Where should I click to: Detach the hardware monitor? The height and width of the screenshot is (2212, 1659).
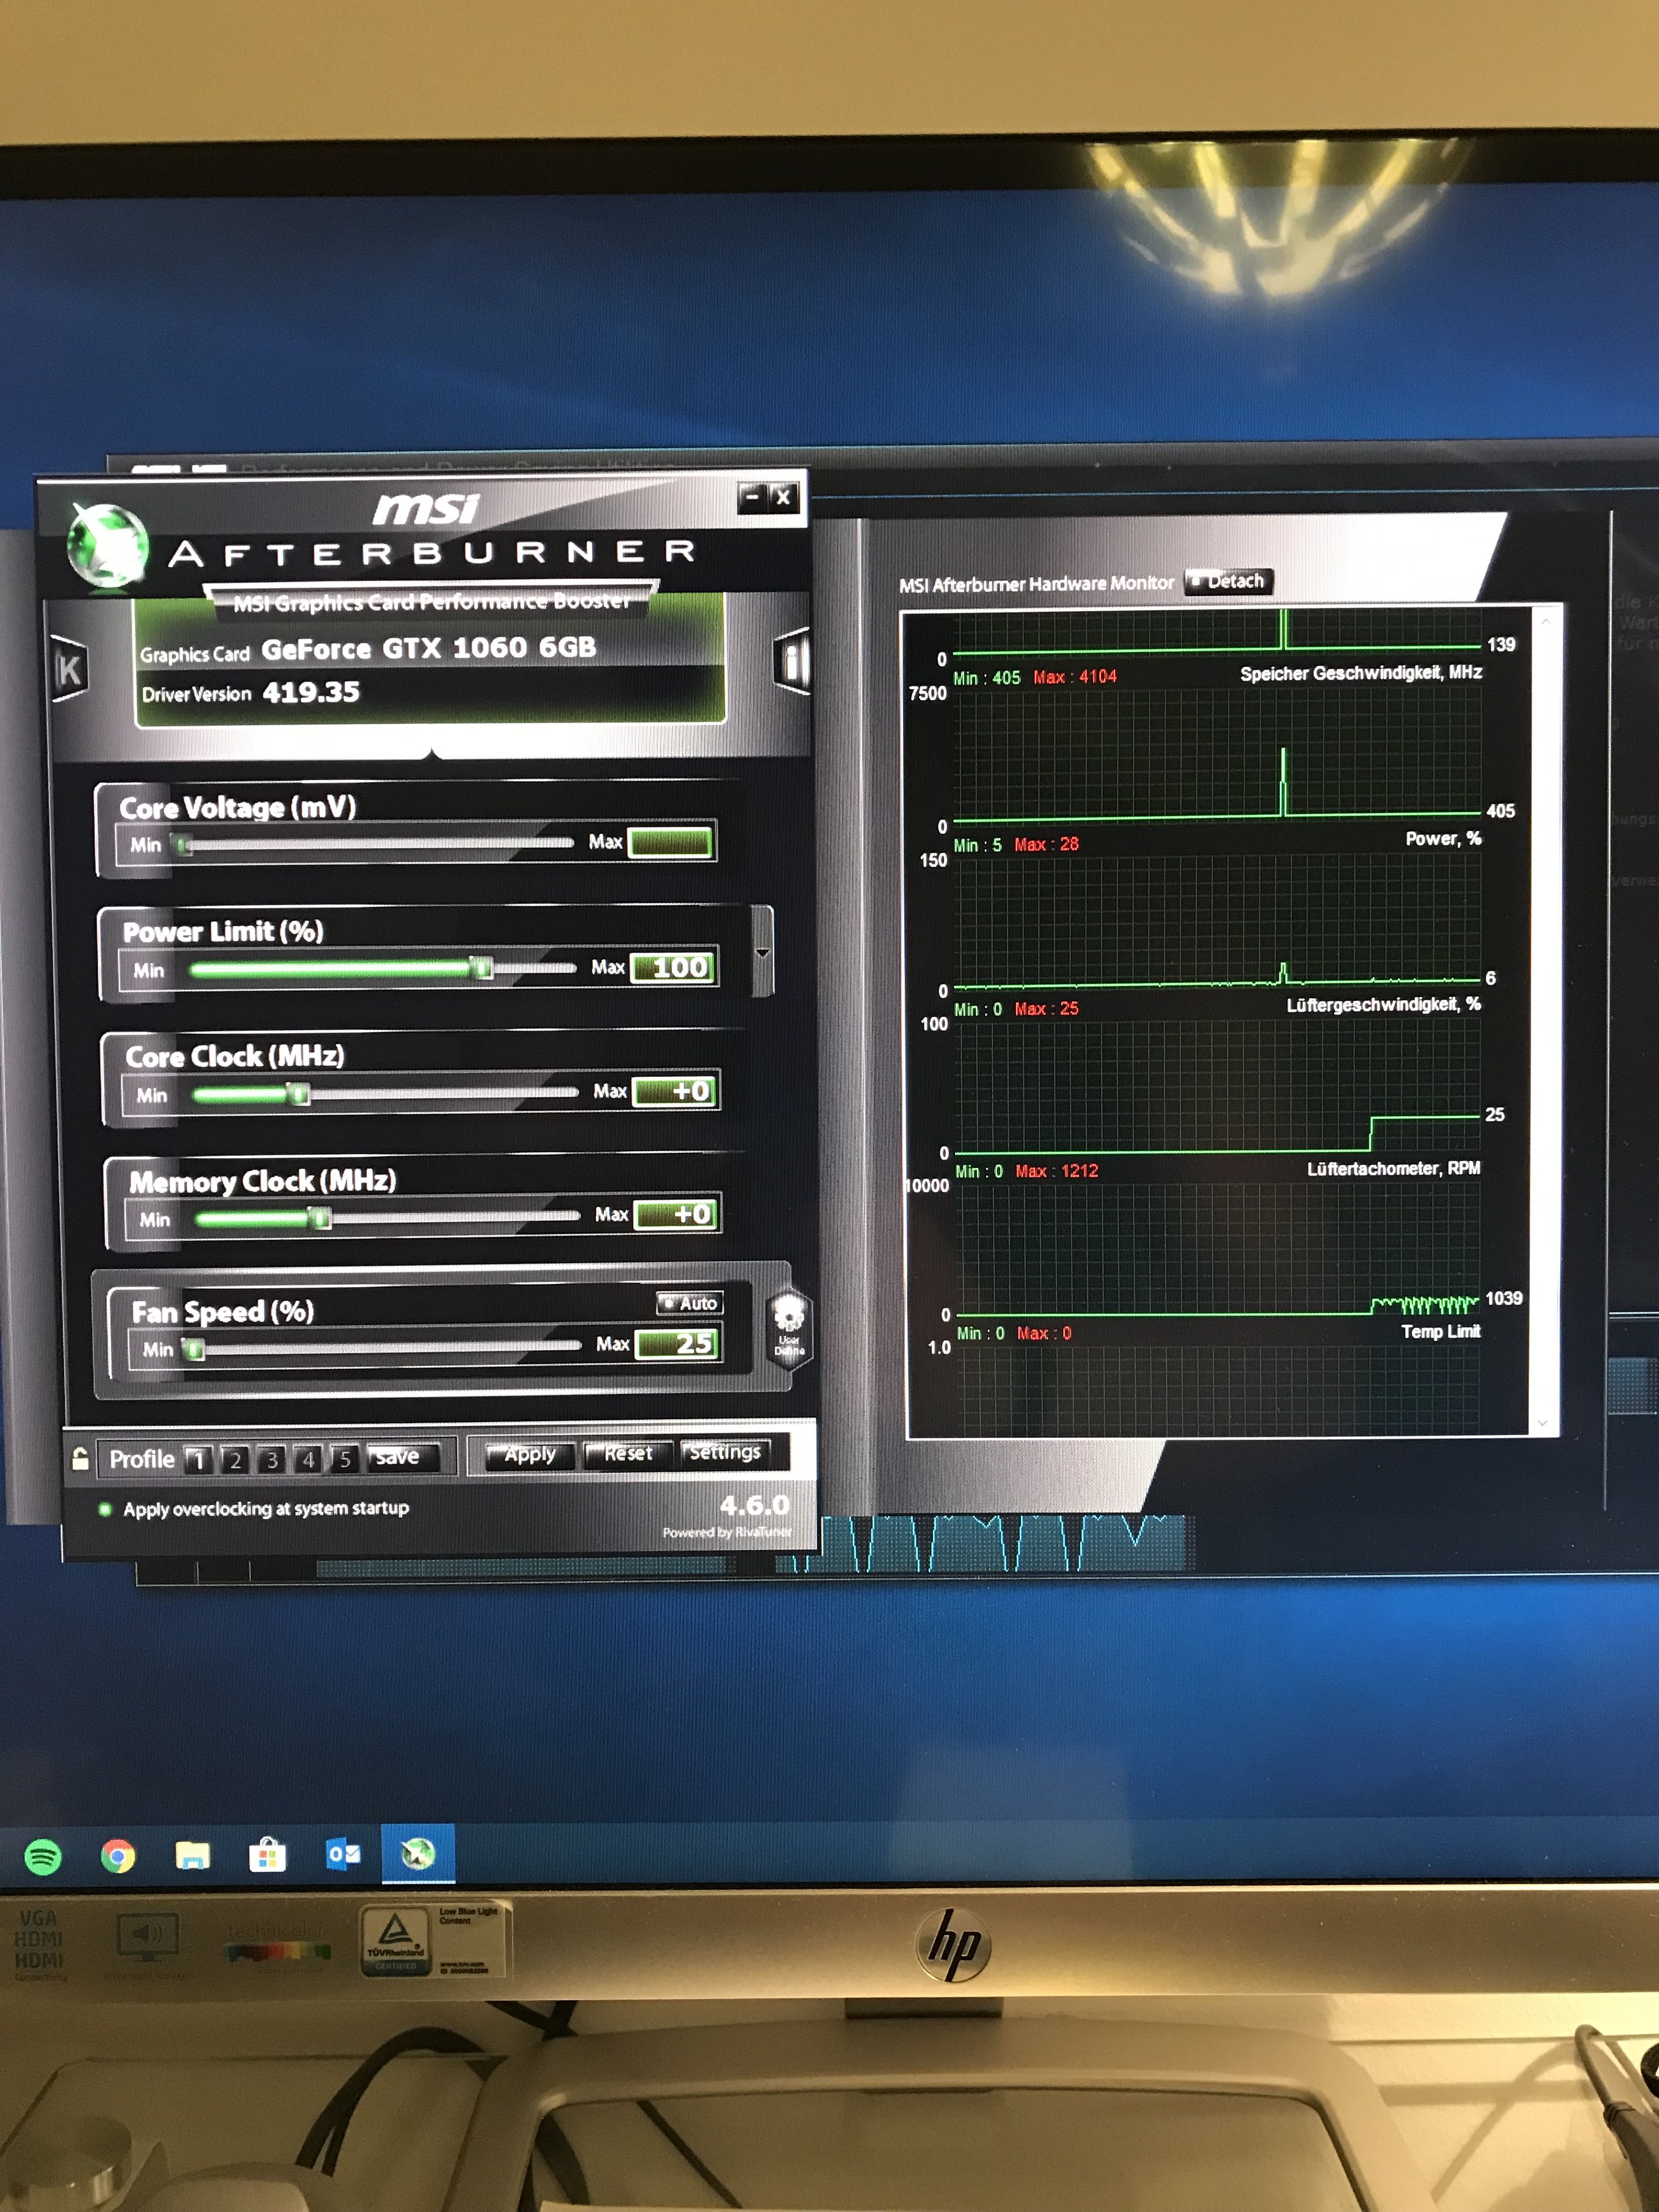pos(1228,582)
